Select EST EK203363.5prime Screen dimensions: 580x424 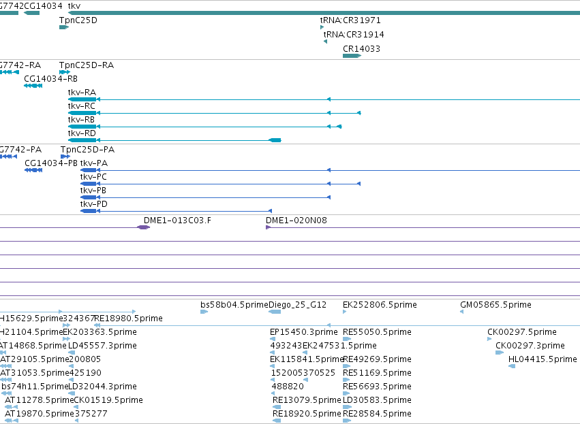tap(100, 332)
